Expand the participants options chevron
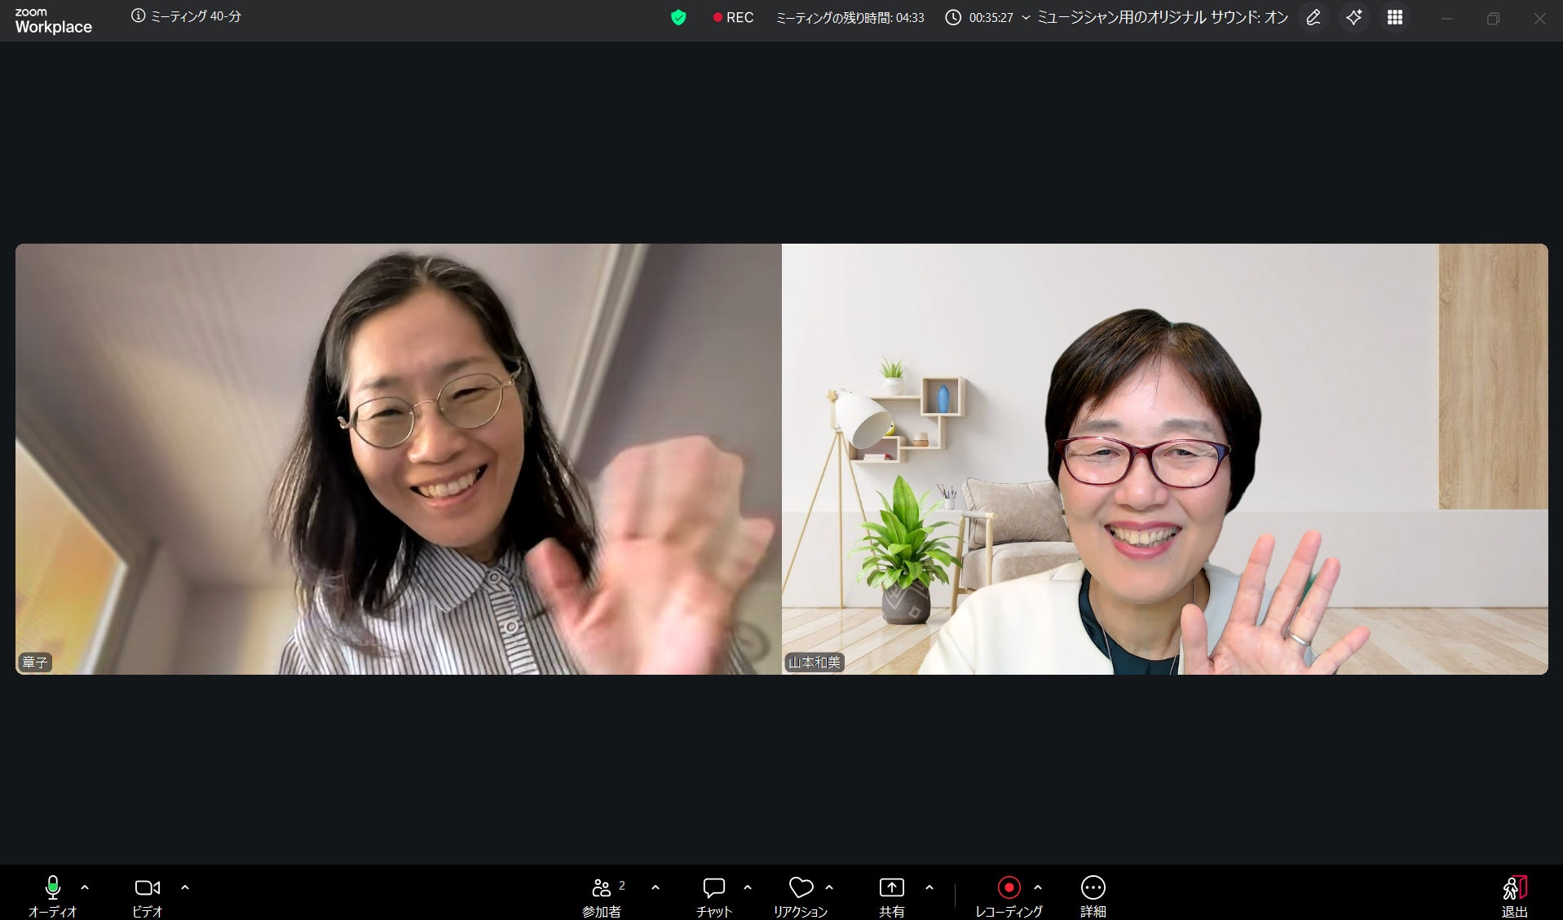This screenshot has height=920, width=1563. pyautogui.click(x=656, y=887)
